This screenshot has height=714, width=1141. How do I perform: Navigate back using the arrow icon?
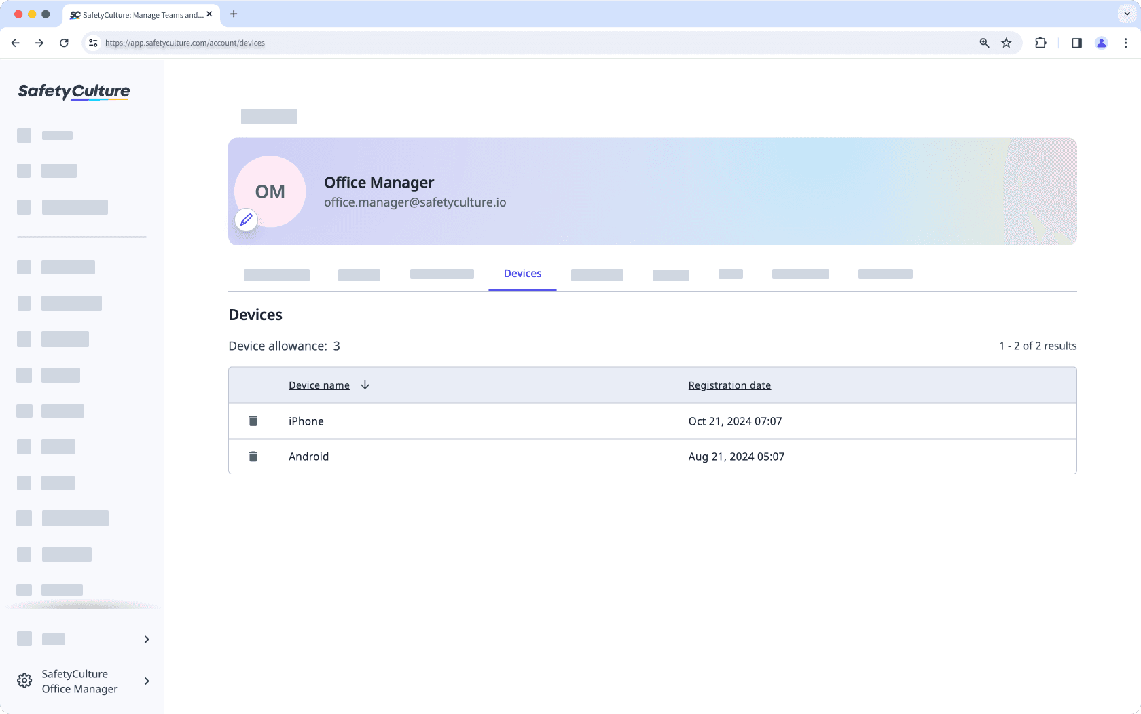point(15,42)
